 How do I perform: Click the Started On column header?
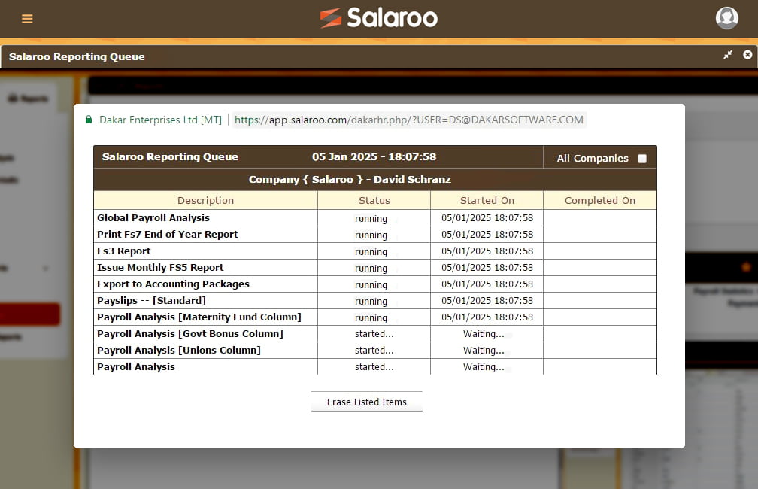(x=487, y=200)
